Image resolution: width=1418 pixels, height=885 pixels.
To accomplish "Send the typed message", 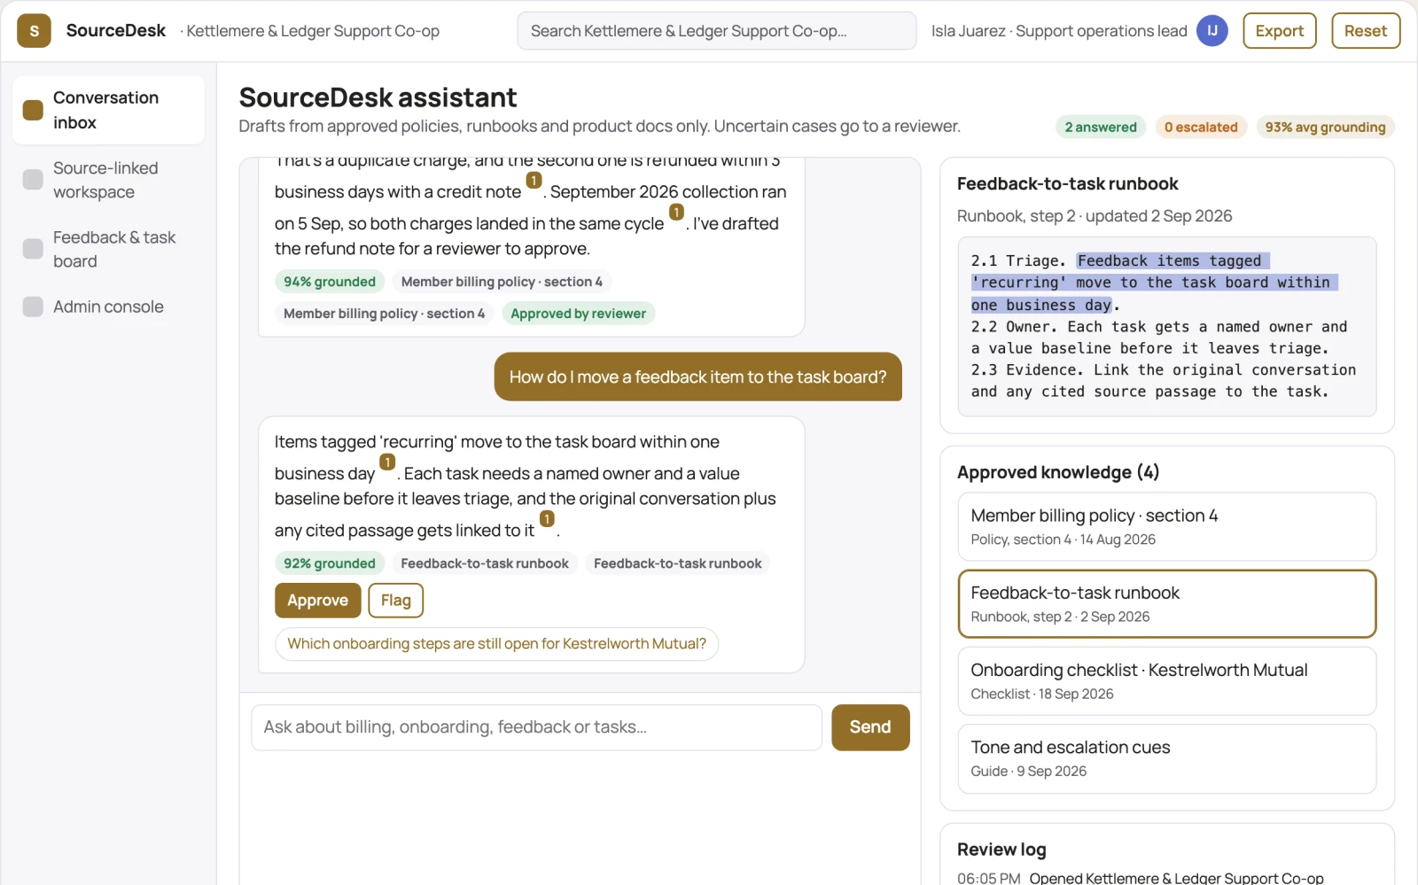I will [x=870, y=727].
